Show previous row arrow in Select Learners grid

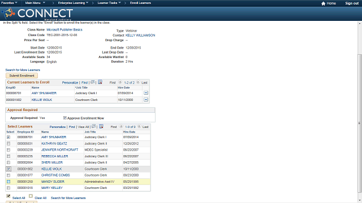pos(121,126)
